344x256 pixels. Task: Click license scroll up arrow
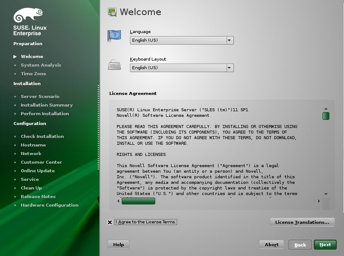coord(326,109)
